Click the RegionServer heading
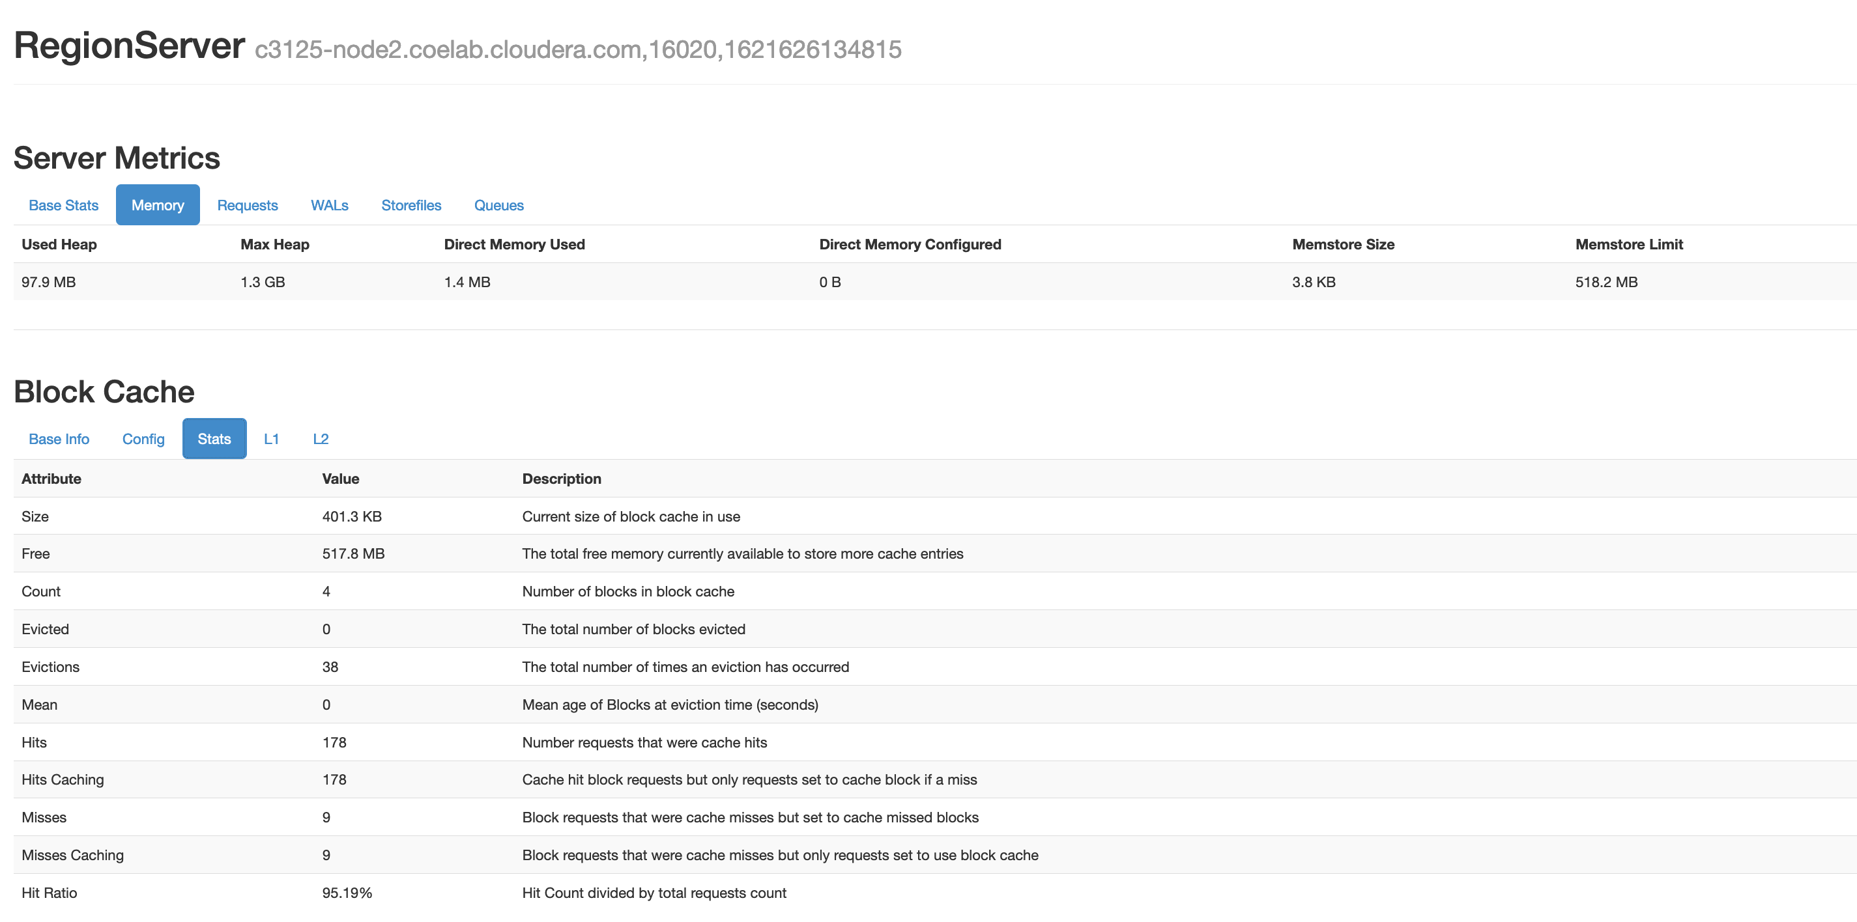 point(128,46)
